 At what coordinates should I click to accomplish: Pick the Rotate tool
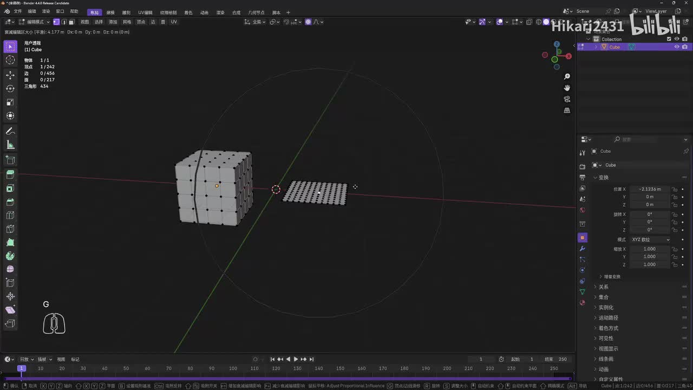coord(10,88)
